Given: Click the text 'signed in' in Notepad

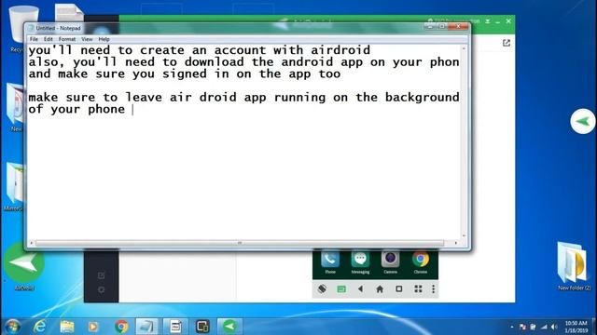Looking at the screenshot, I should pos(196,74).
